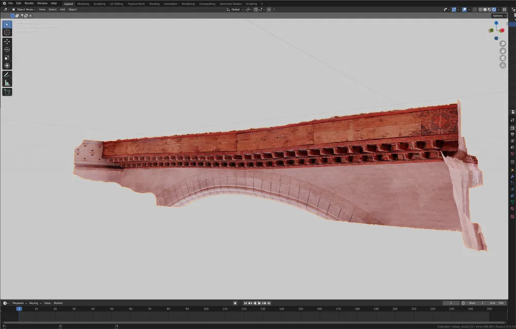Toggle camera view with the camera icon

503,58
